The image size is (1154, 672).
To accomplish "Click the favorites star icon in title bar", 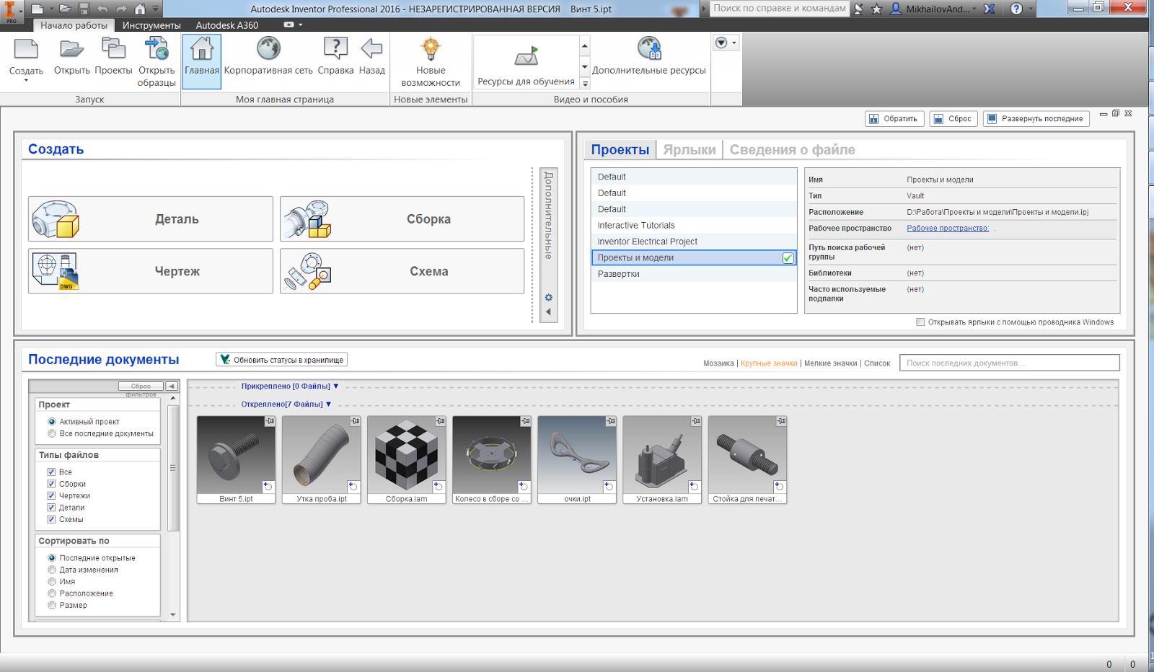I will coord(876,9).
